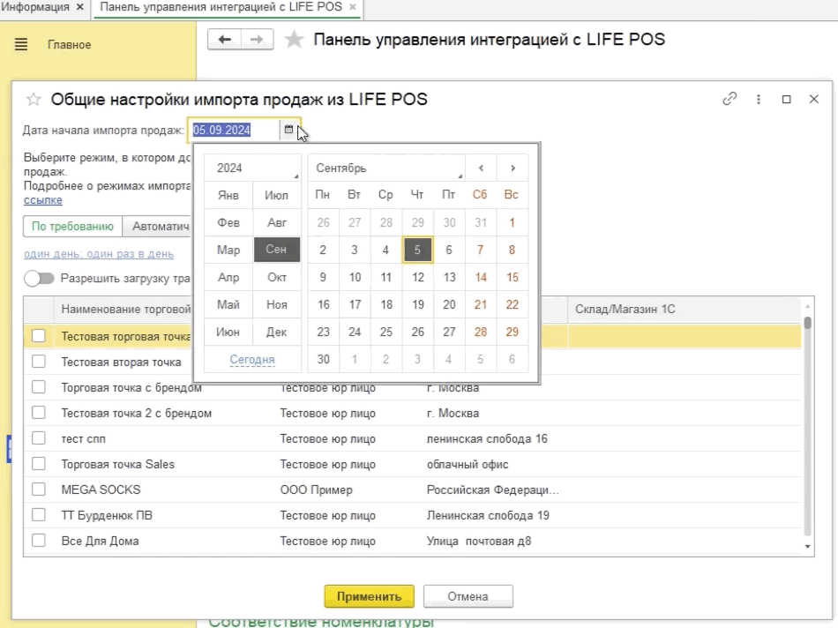This screenshot has width=838, height=628.
Task: Click облачный офис address cell
Action: [468, 465]
